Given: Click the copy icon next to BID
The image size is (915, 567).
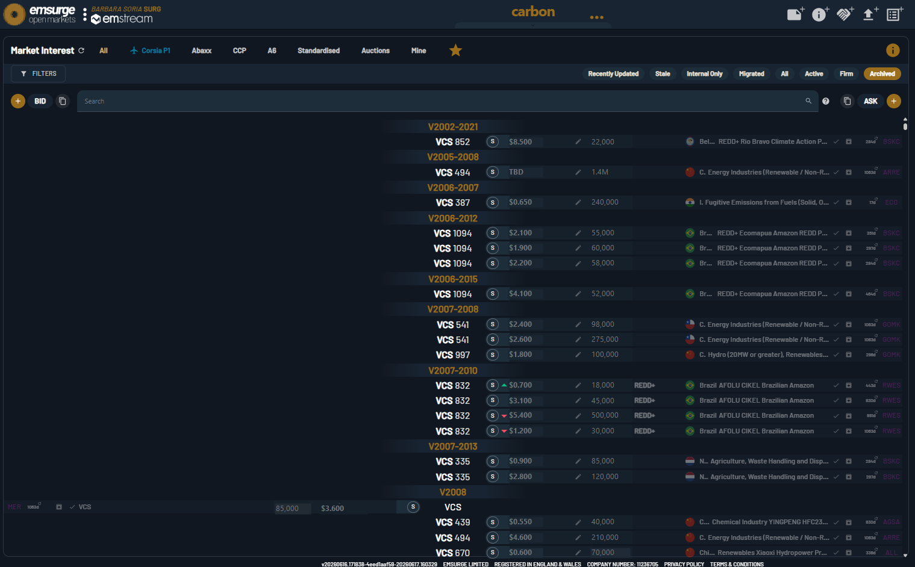Looking at the screenshot, I should click(62, 101).
